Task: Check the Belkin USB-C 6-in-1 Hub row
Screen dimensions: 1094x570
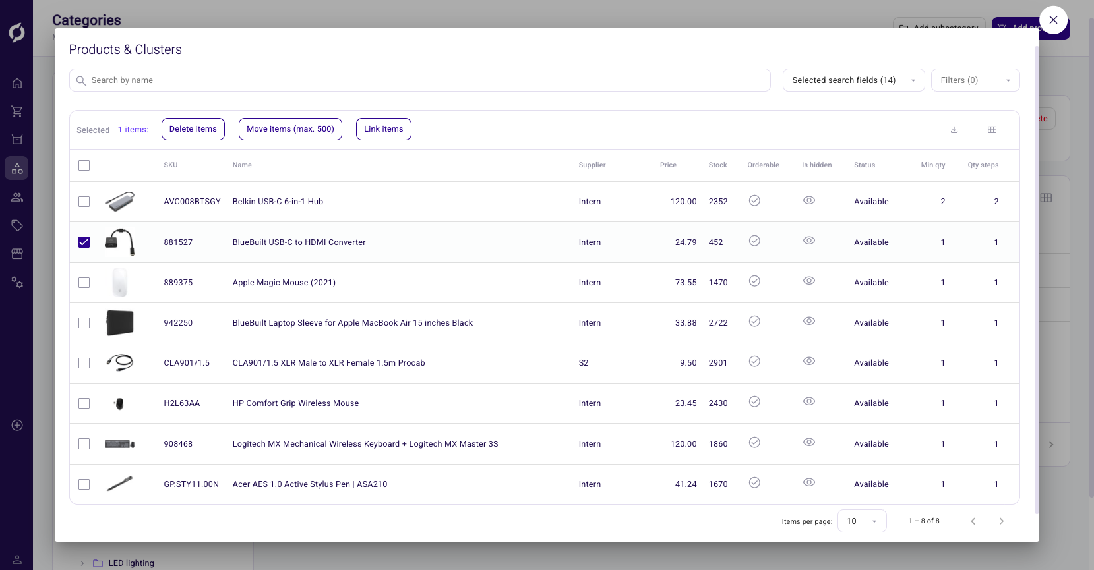Action: click(x=84, y=202)
